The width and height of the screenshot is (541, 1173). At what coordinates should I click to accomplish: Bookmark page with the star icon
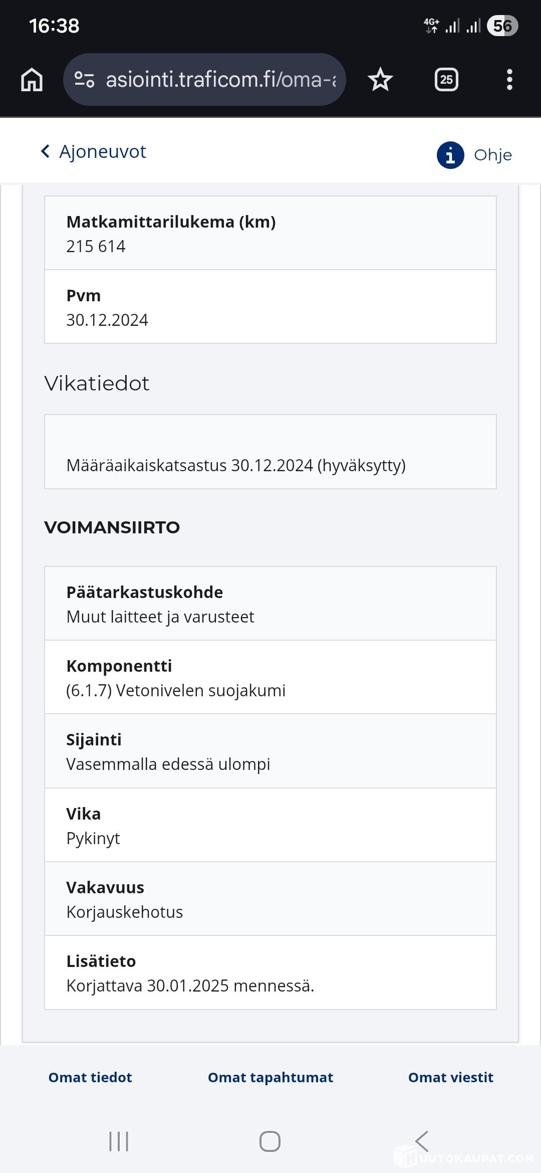(380, 80)
